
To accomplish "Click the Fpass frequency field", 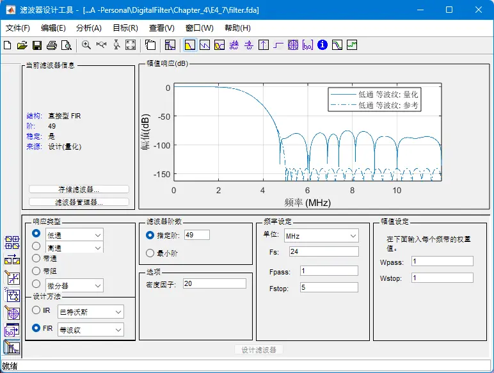I will (x=329, y=271).
